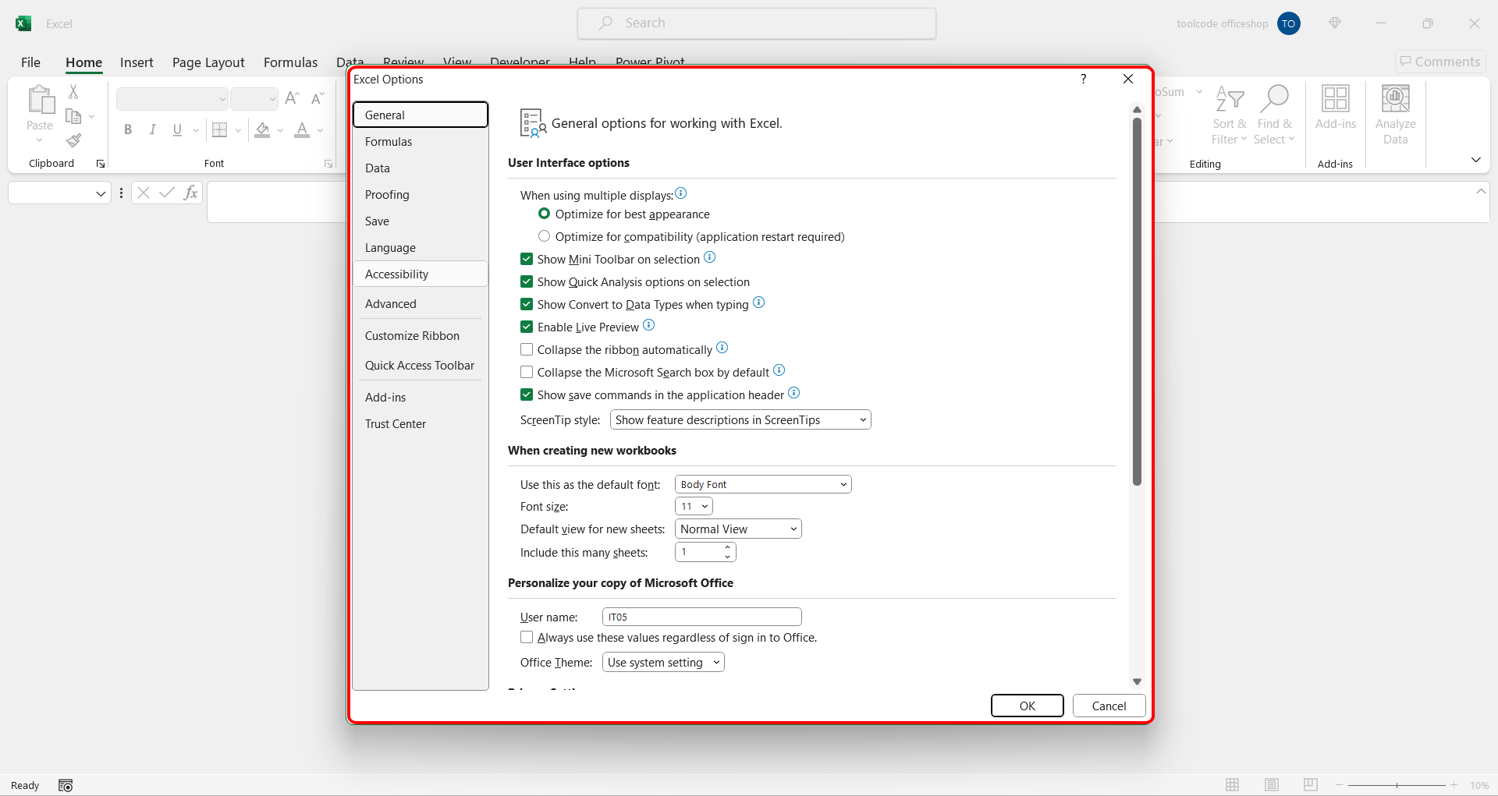Click info icon beside Convert to Data Types
1498x796 pixels.
759,302
